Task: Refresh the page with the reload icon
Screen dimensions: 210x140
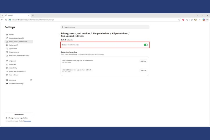Action: 6,20
